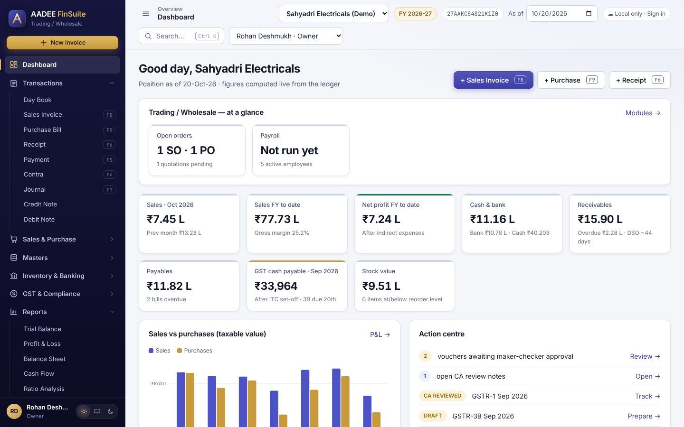Click the As of date field
This screenshot has height=427, width=684.
tap(562, 13)
